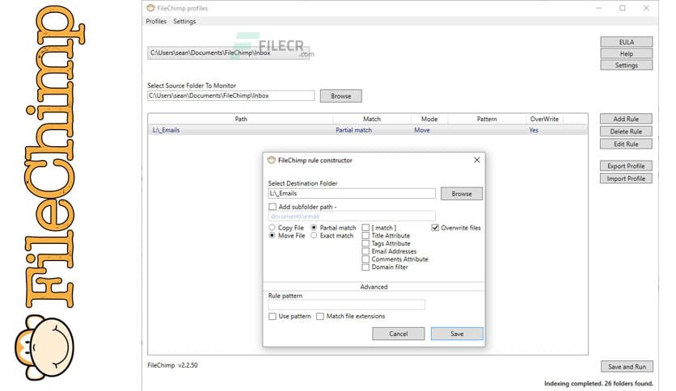Select the Move File radio option

[272, 236]
